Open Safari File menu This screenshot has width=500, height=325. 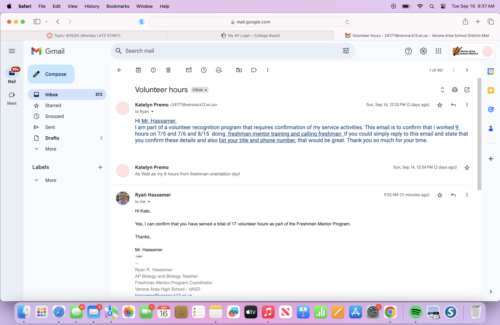point(42,6)
